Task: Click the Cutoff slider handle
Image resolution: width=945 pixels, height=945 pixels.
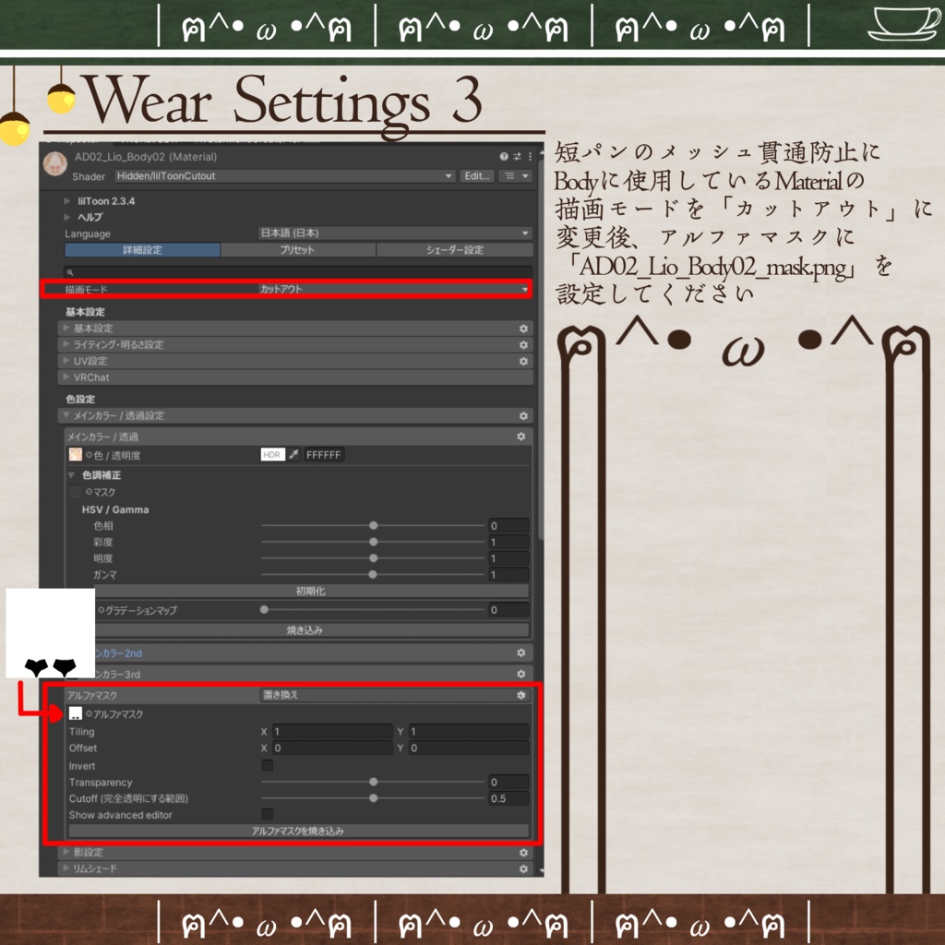Action: (x=374, y=798)
